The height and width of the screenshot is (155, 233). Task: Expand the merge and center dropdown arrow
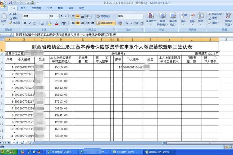point(114,23)
